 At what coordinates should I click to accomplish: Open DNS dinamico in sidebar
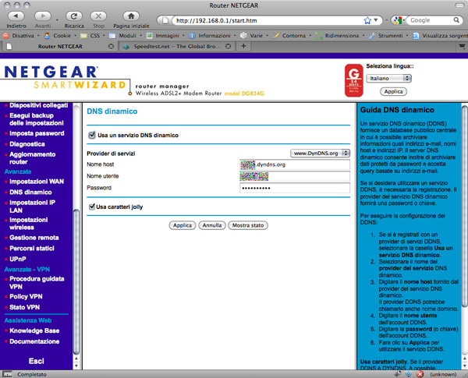pyautogui.click(x=30, y=193)
